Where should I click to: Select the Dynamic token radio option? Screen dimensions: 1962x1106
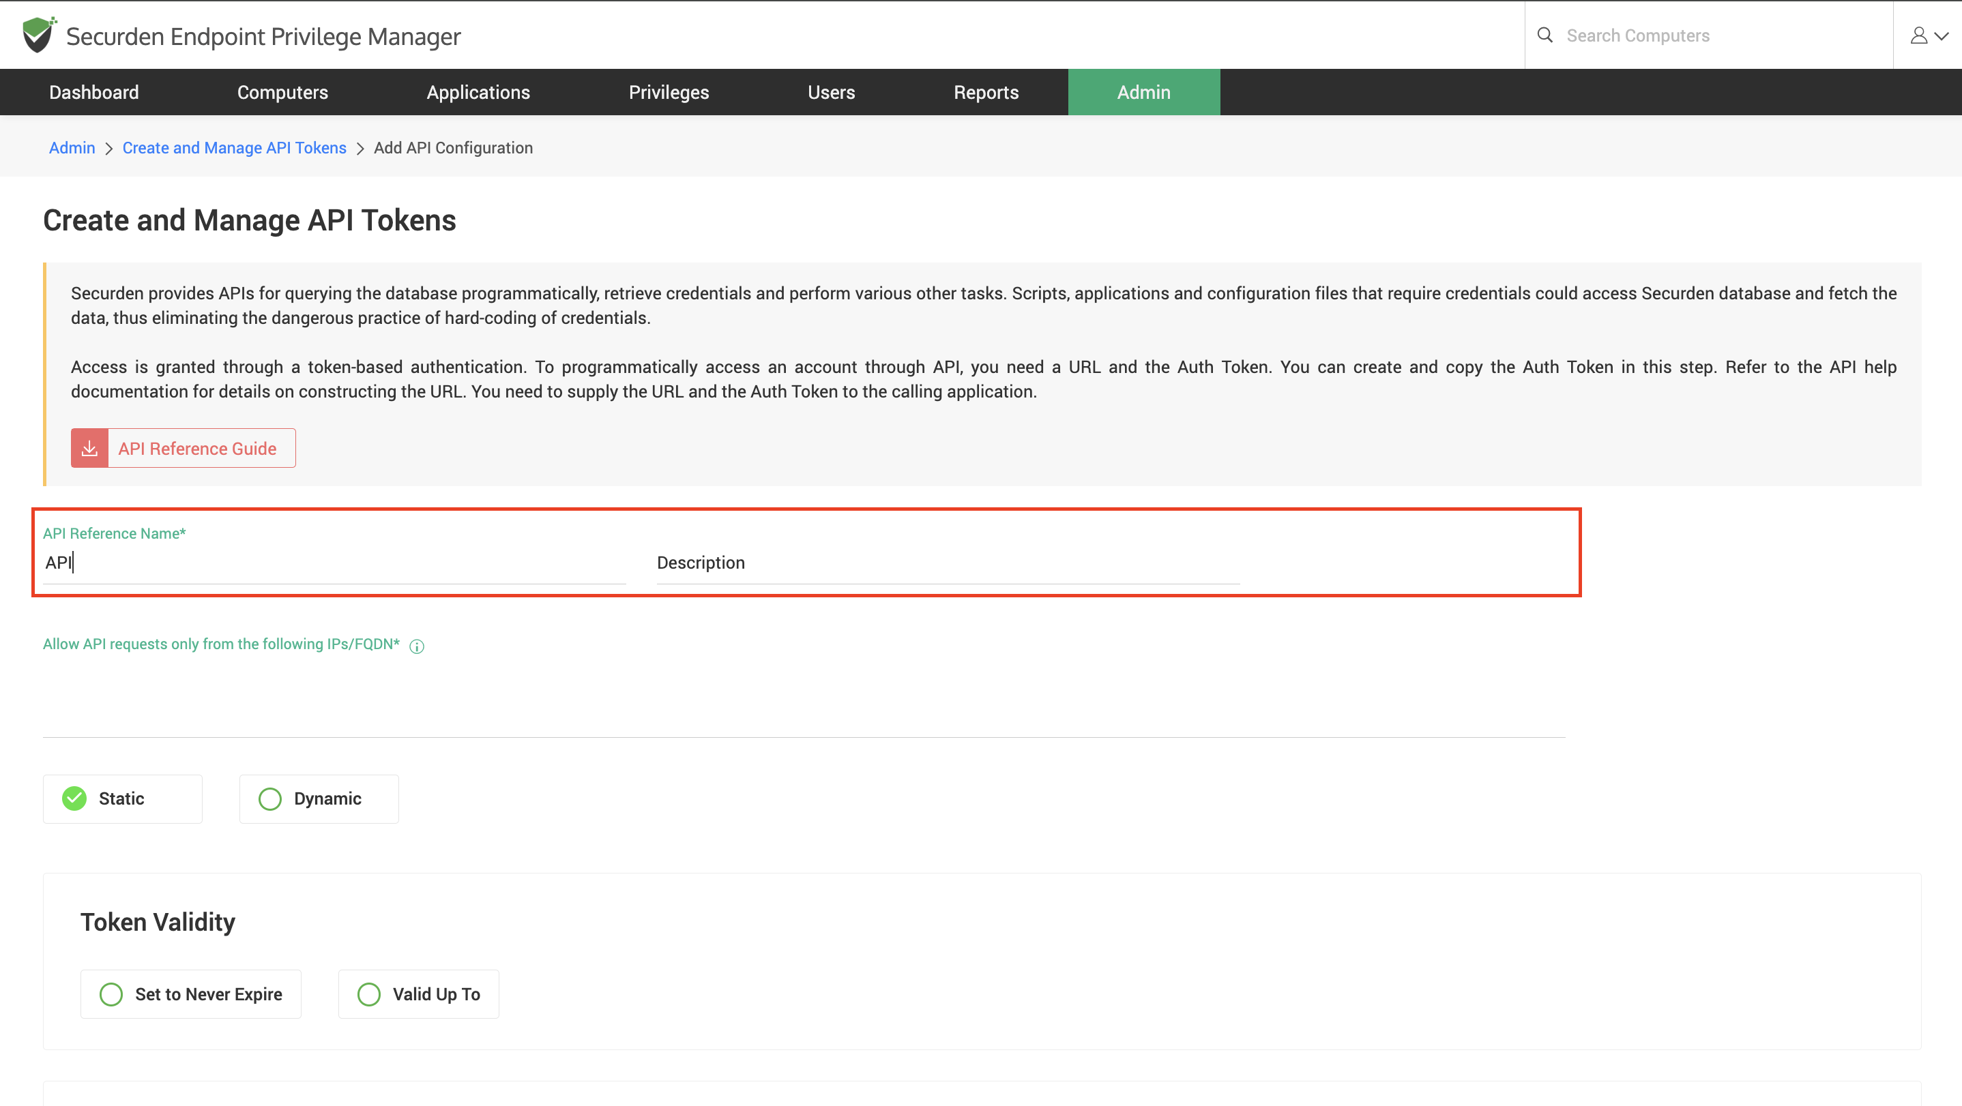point(270,798)
